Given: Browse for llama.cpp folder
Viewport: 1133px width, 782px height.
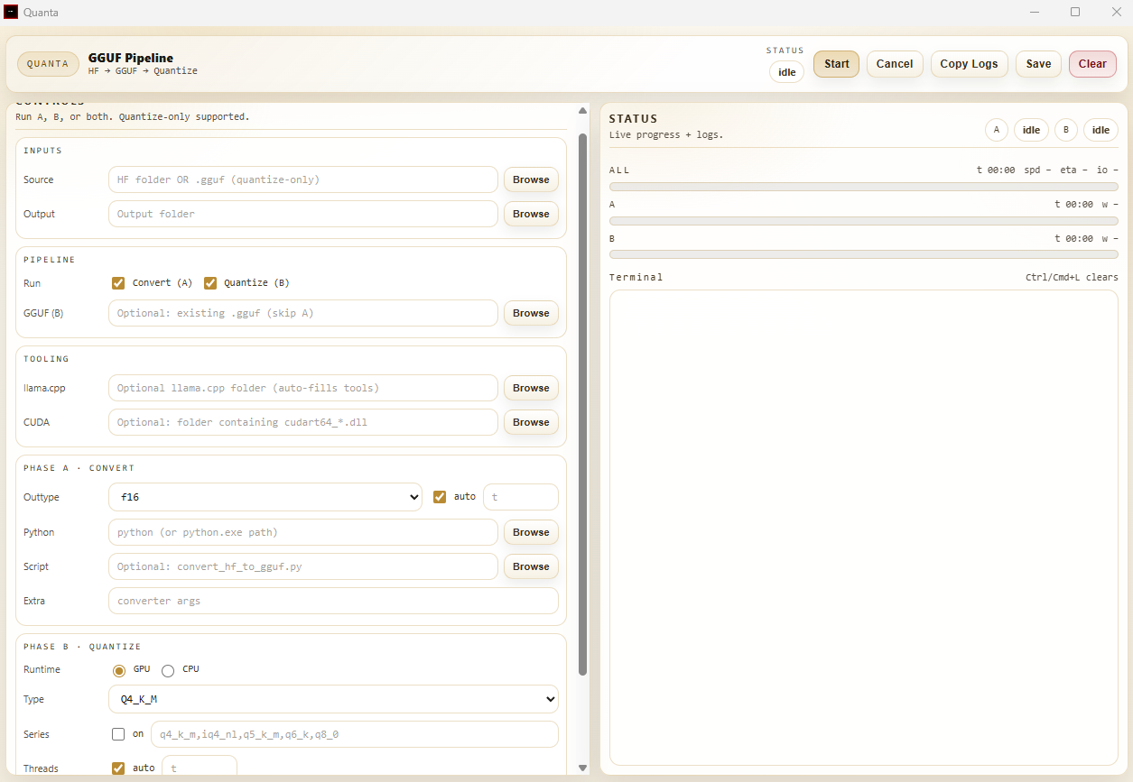Looking at the screenshot, I should pyautogui.click(x=531, y=388).
